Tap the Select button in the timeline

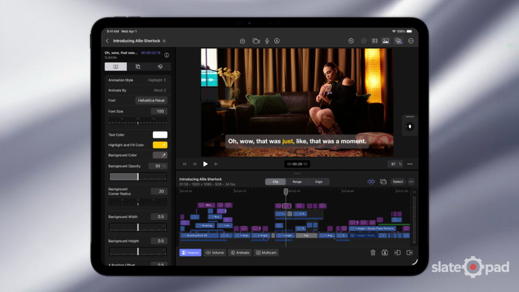point(398,182)
